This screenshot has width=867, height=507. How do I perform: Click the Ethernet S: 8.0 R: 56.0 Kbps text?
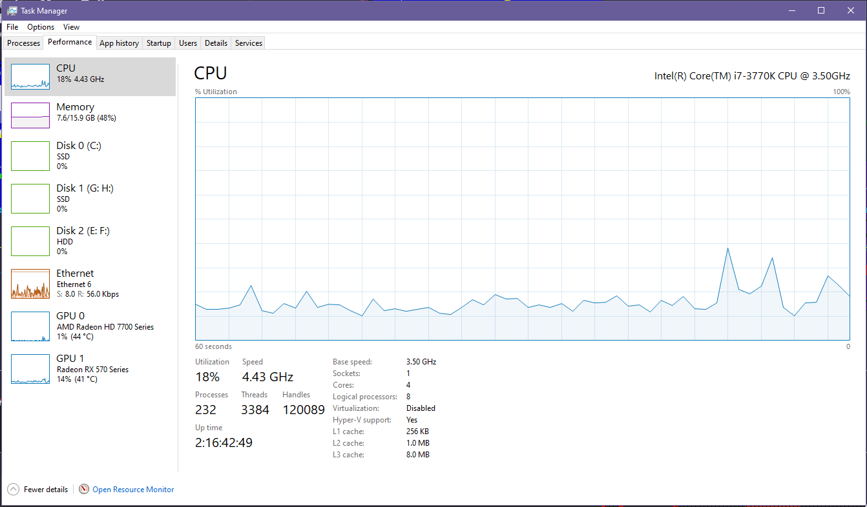[88, 294]
